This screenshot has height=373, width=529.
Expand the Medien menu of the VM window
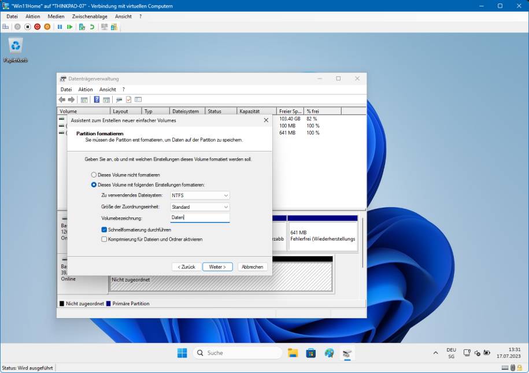[x=56, y=16]
